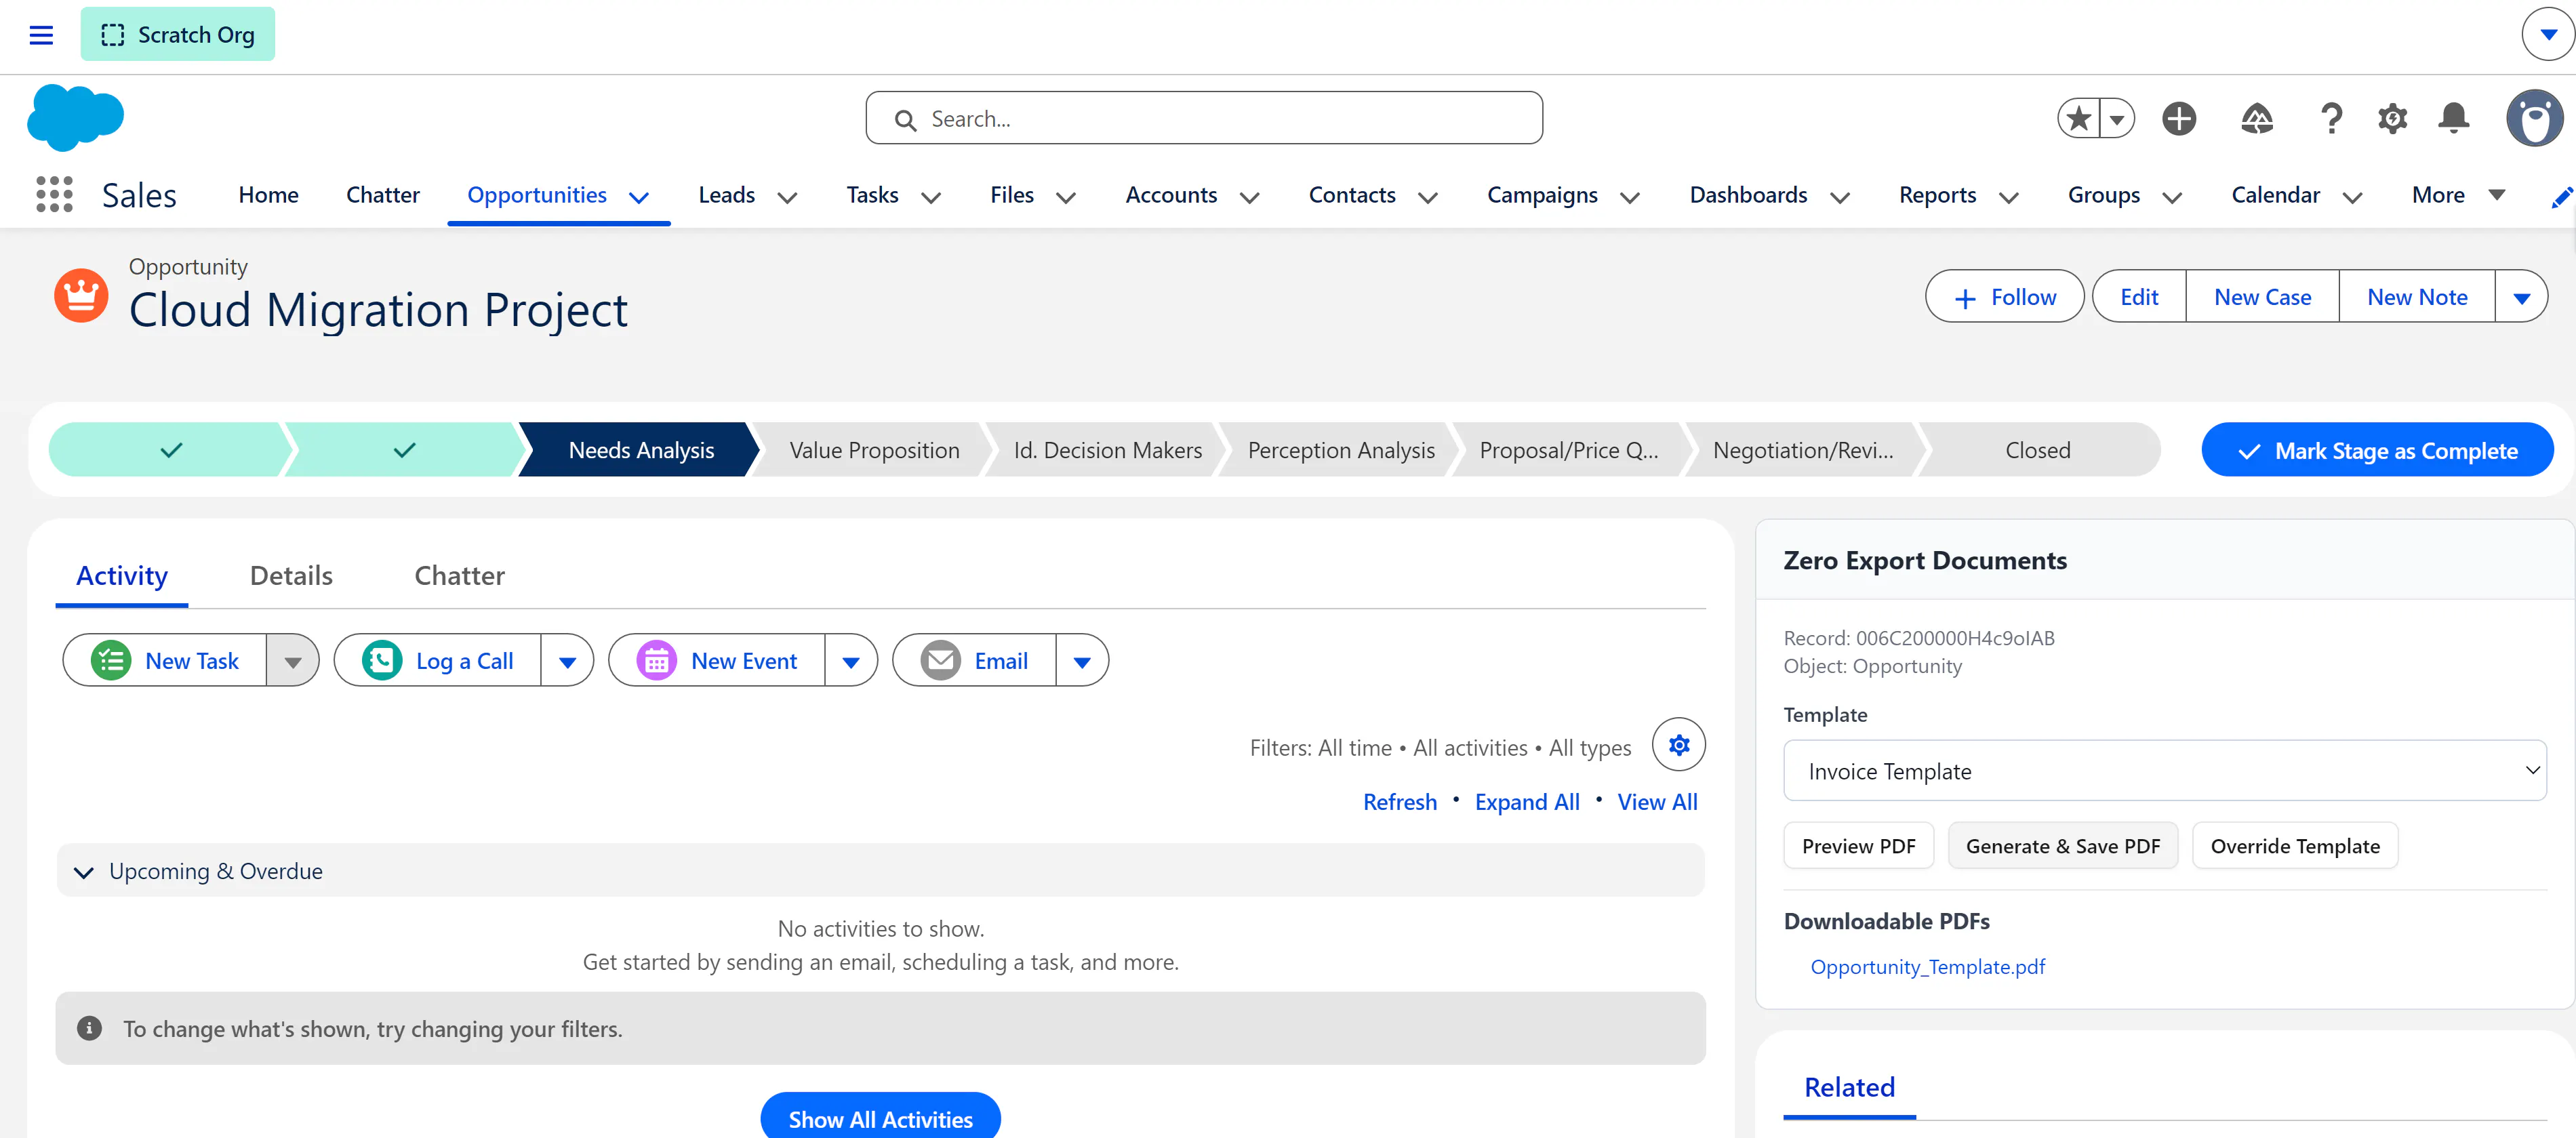Expand the Contacts tab chevron
The width and height of the screenshot is (2576, 1138).
(1428, 197)
